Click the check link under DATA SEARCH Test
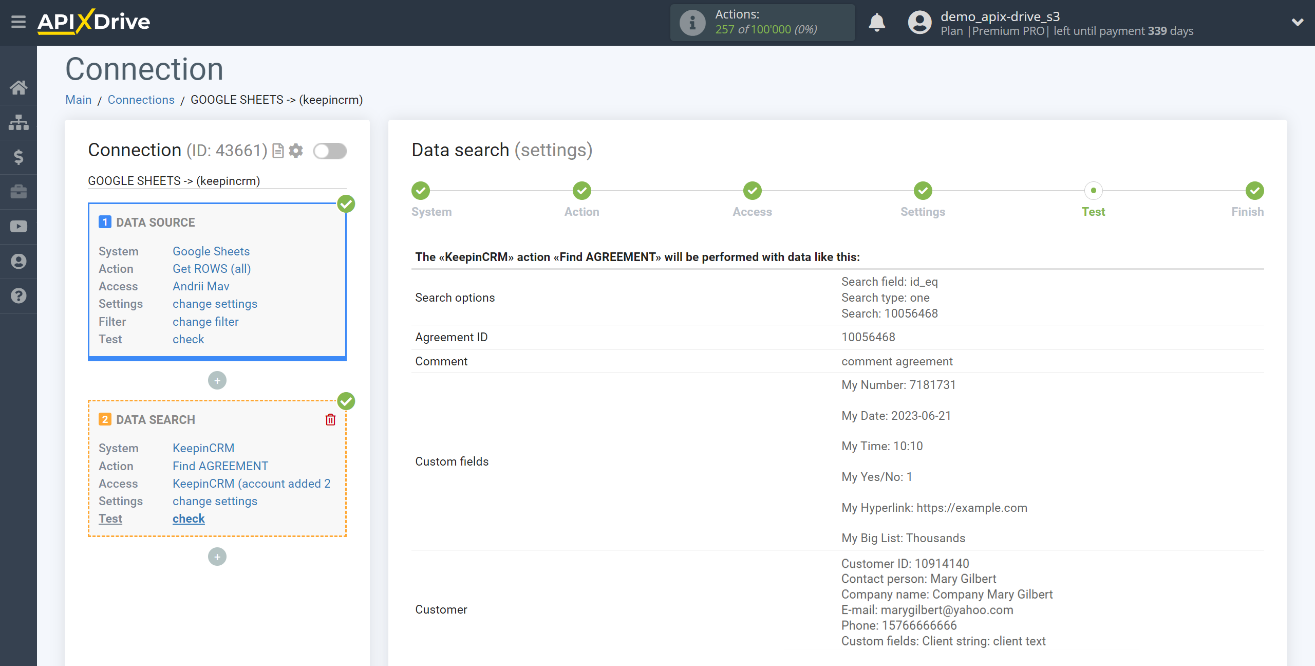 click(x=189, y=518)
